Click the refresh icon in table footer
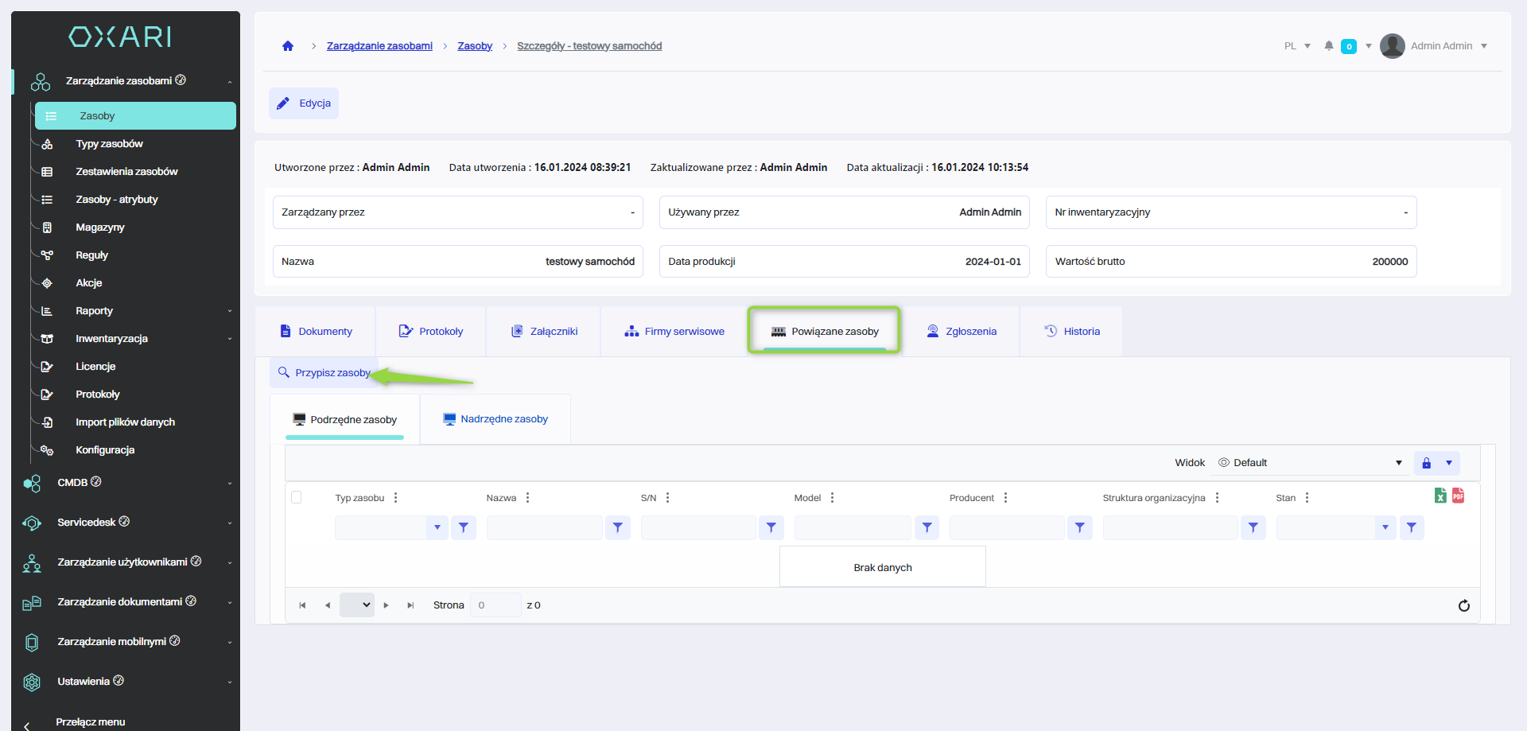1527x731 pixels. [x=1463, y=606]
